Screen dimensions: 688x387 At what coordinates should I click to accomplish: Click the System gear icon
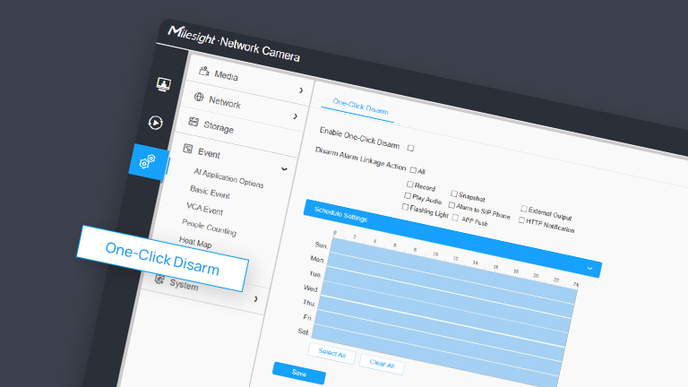[160, 279]
